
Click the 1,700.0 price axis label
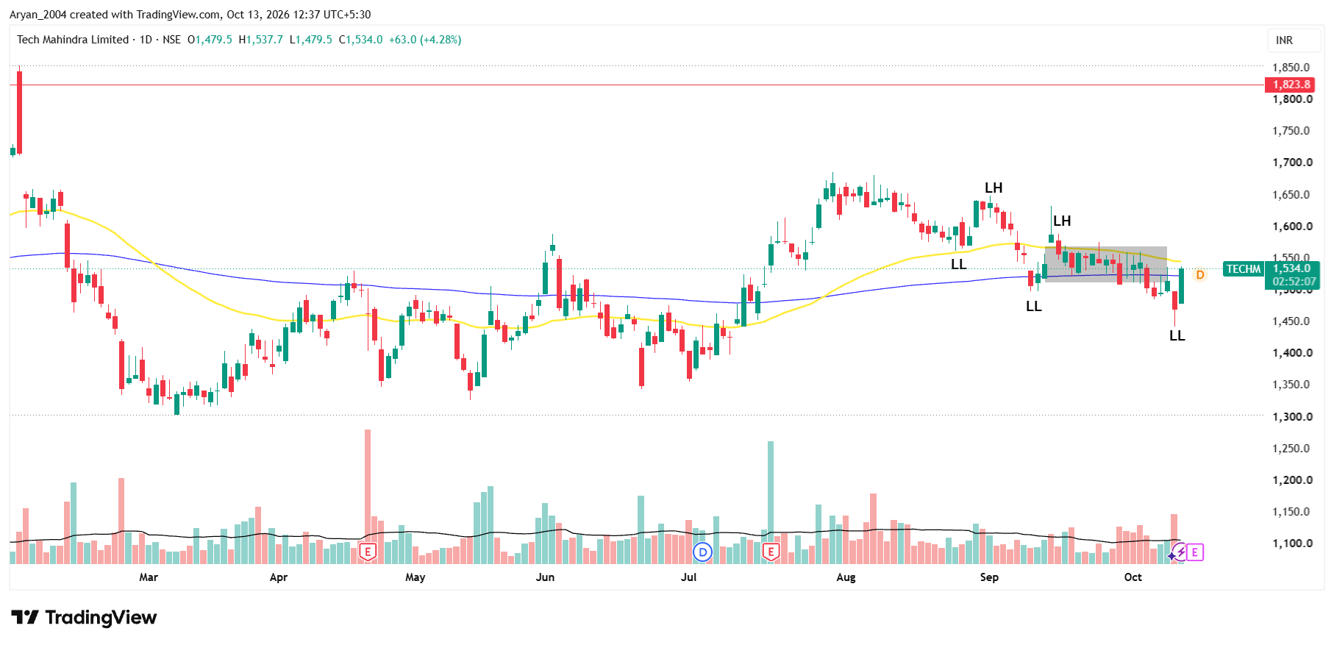click(1292, 163)
